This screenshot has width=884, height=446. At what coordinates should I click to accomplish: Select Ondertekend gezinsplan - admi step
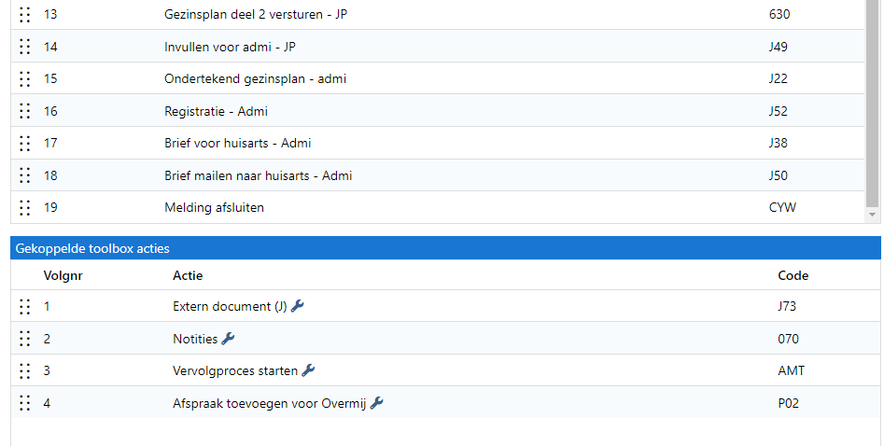255,79
